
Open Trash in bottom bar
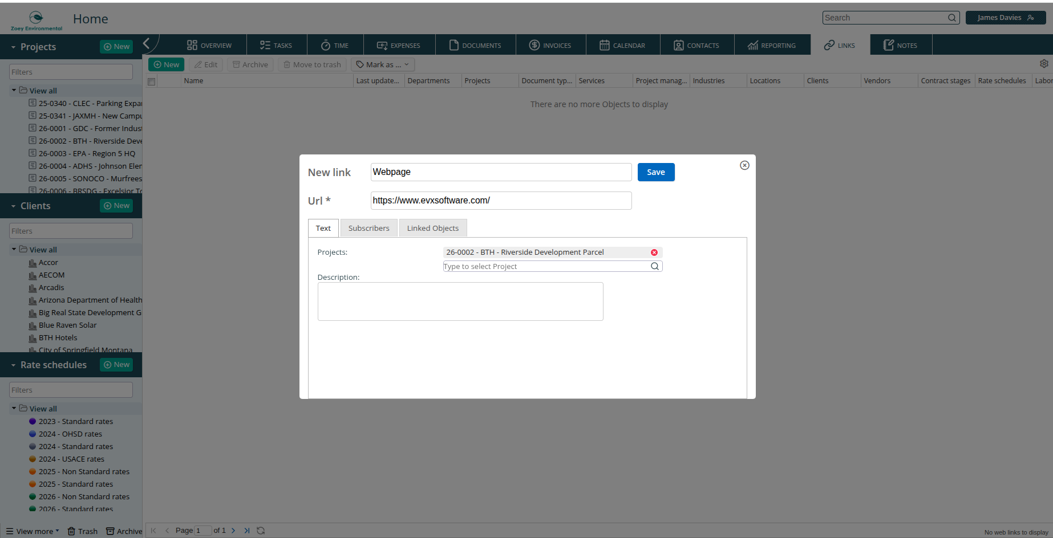coord(83,531)
